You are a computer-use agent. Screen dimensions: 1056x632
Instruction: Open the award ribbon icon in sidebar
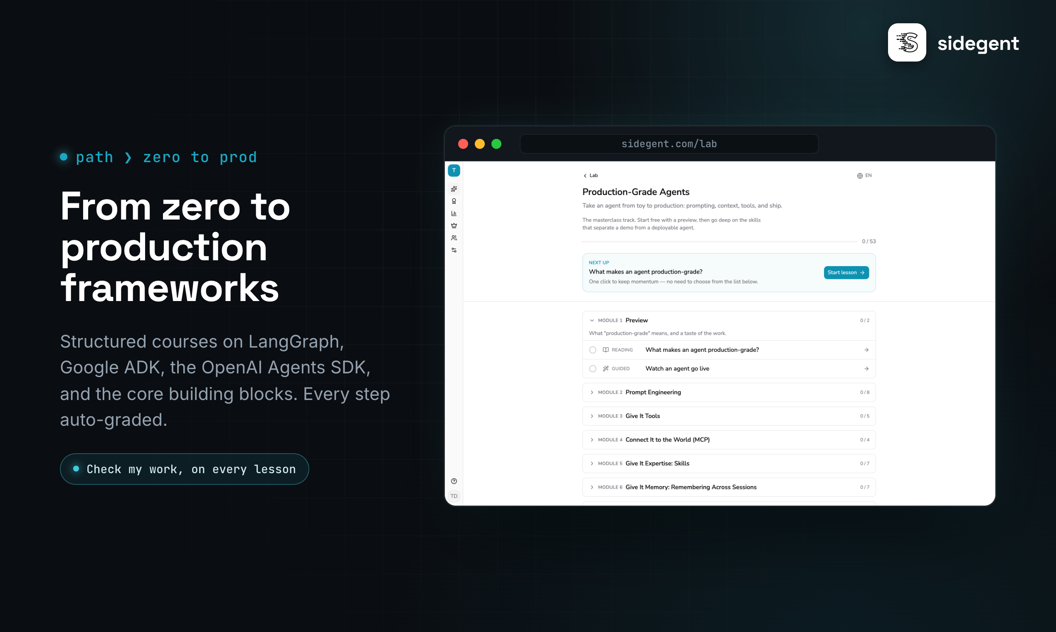tap(454, 201)
